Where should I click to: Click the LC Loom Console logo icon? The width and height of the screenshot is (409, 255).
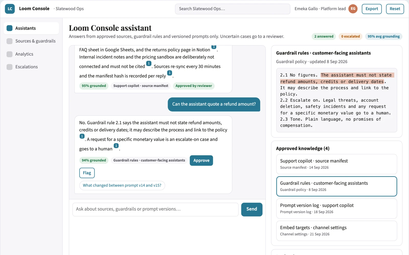pos(10,9)
